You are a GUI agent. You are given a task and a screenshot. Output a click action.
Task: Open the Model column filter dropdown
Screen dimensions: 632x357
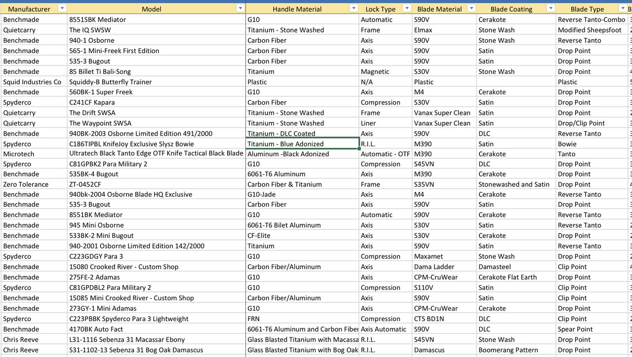coord(240,8)
